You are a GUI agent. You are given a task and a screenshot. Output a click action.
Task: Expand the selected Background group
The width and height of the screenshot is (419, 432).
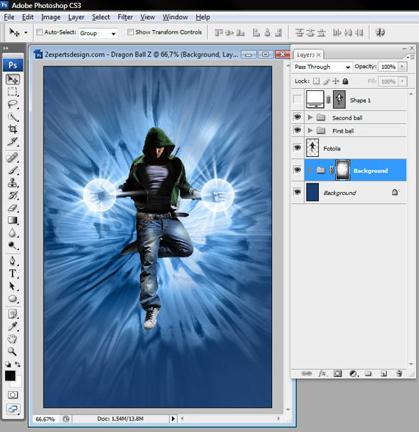tap(310, 170)
